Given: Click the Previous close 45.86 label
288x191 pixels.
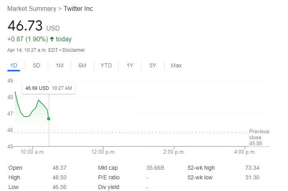Looking at the screenshot, I should click(x=259, y=137).
